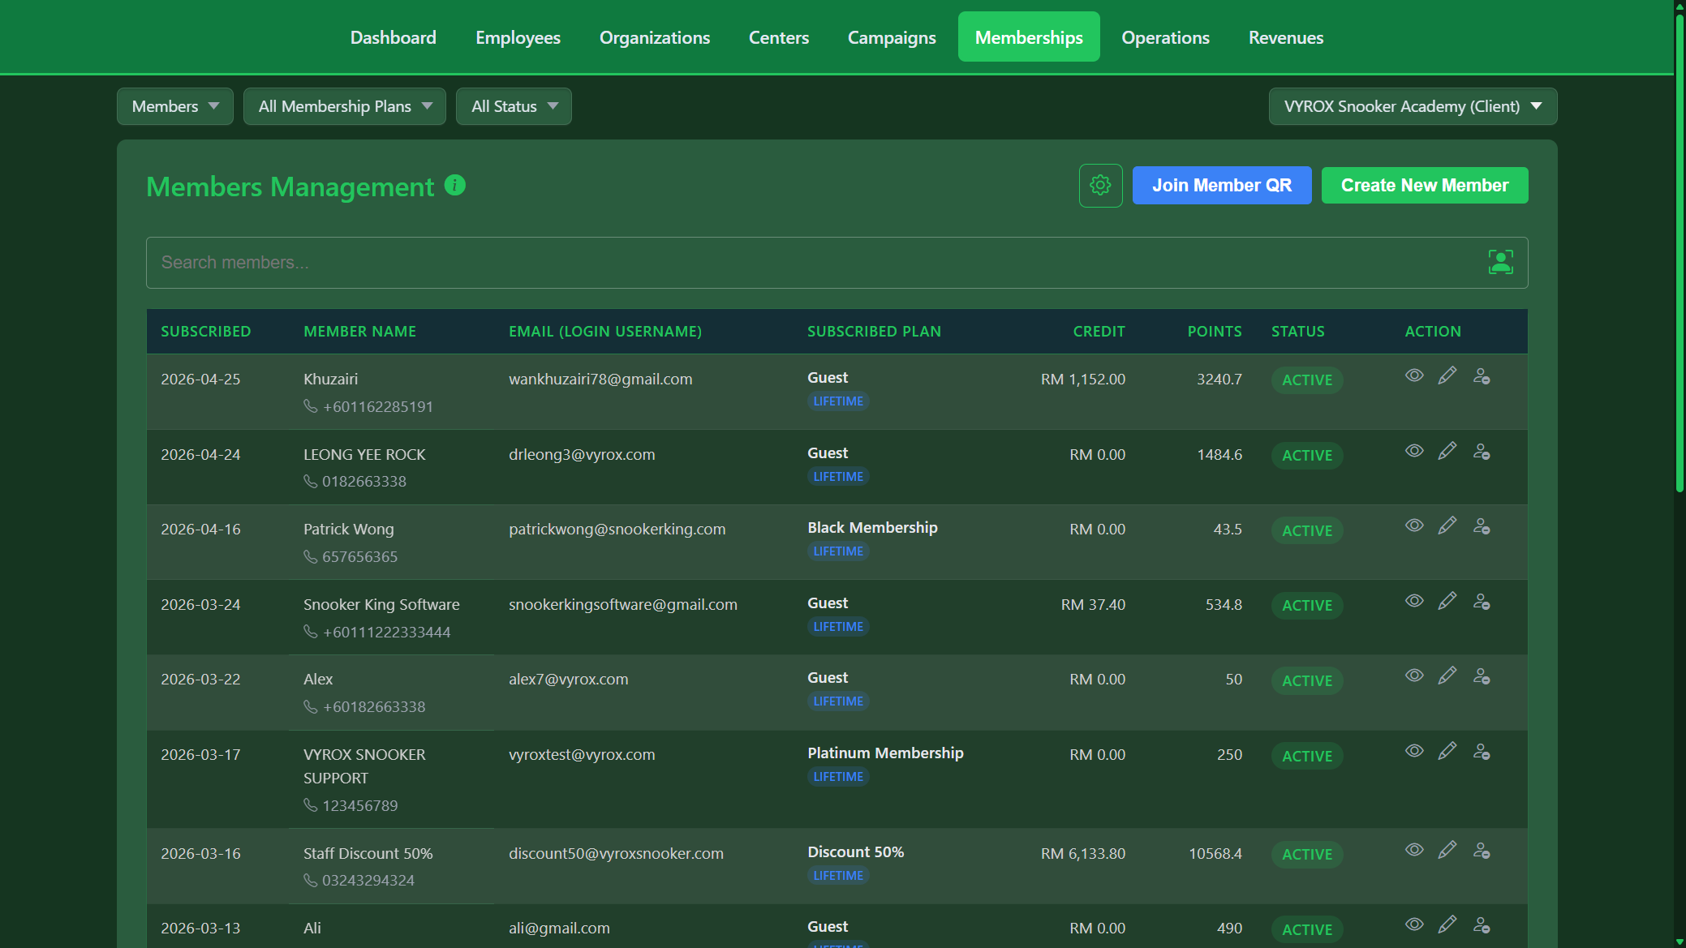Click phone icon under Patrick Wong's name

pyautogui.click(x=310, y=556)
